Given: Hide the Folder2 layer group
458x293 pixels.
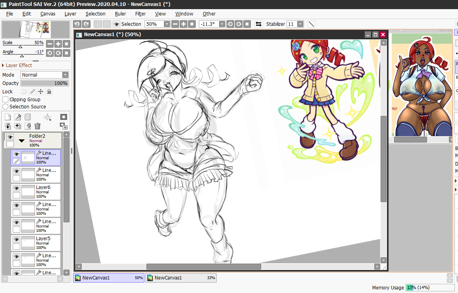Looking at the screenshot, I should pyautogui.click(x=10, y=137).
